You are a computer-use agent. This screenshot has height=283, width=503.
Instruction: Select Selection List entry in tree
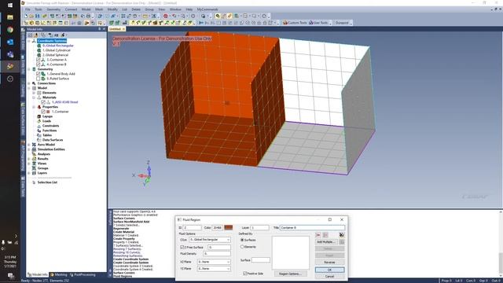tap(47, 182)
